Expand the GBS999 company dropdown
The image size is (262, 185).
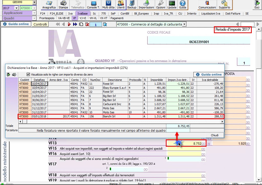click(34, 3)
